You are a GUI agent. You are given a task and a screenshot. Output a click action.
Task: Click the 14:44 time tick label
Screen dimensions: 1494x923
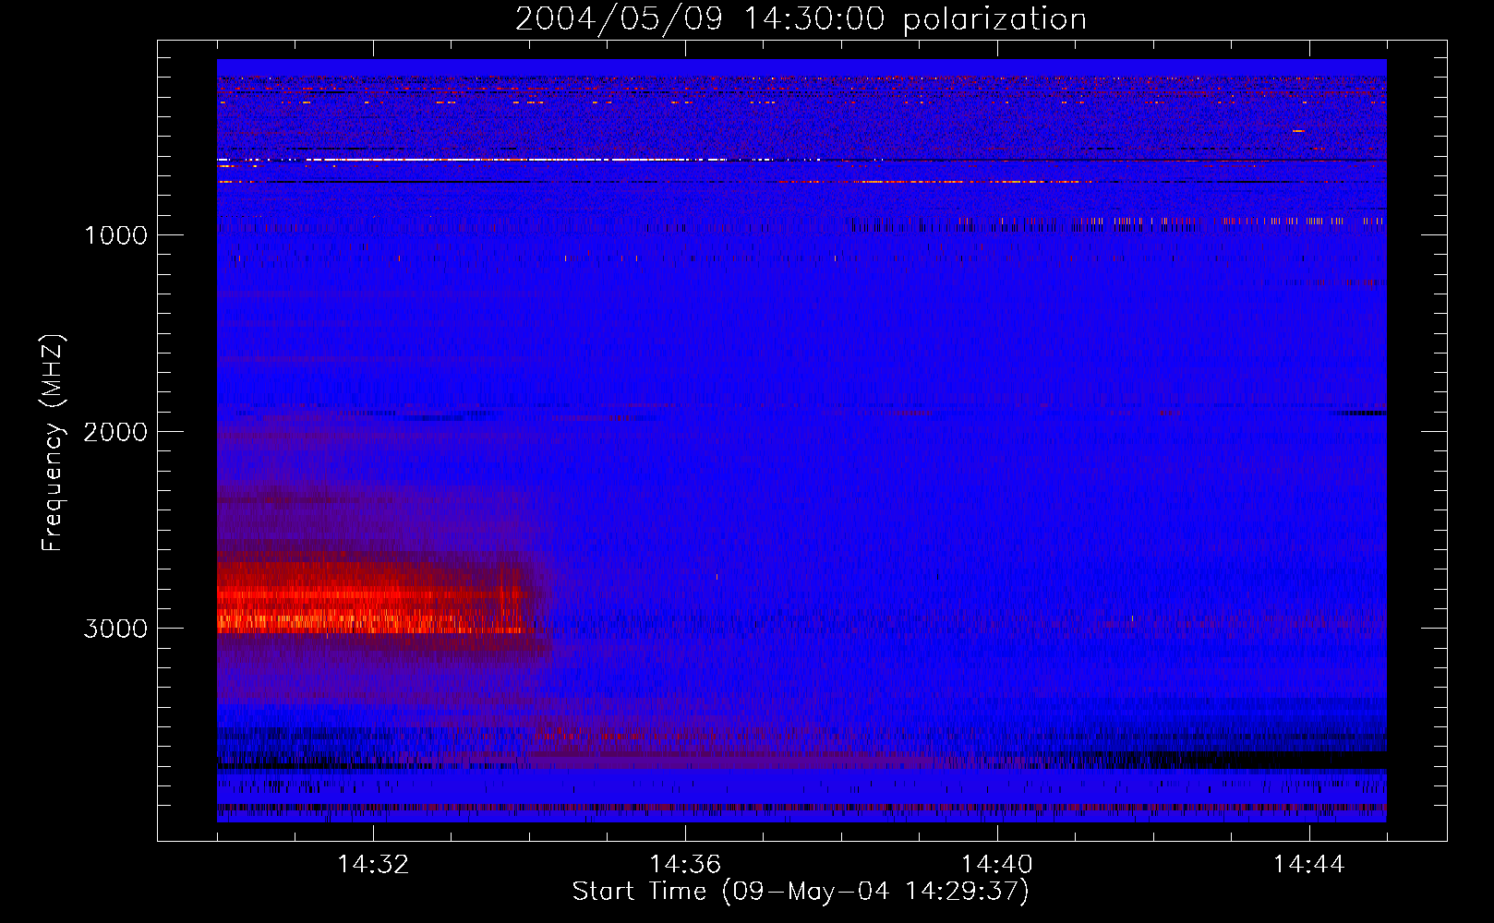point(1309,865)
